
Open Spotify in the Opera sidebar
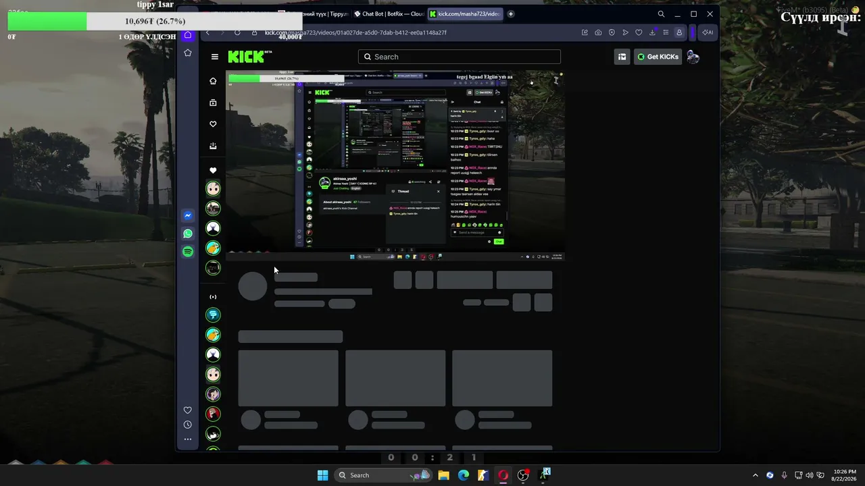[x=188, y=251]
